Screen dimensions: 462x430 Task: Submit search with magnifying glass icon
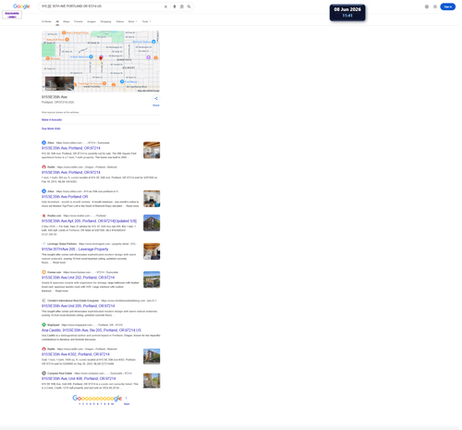[x=189, y=6]
